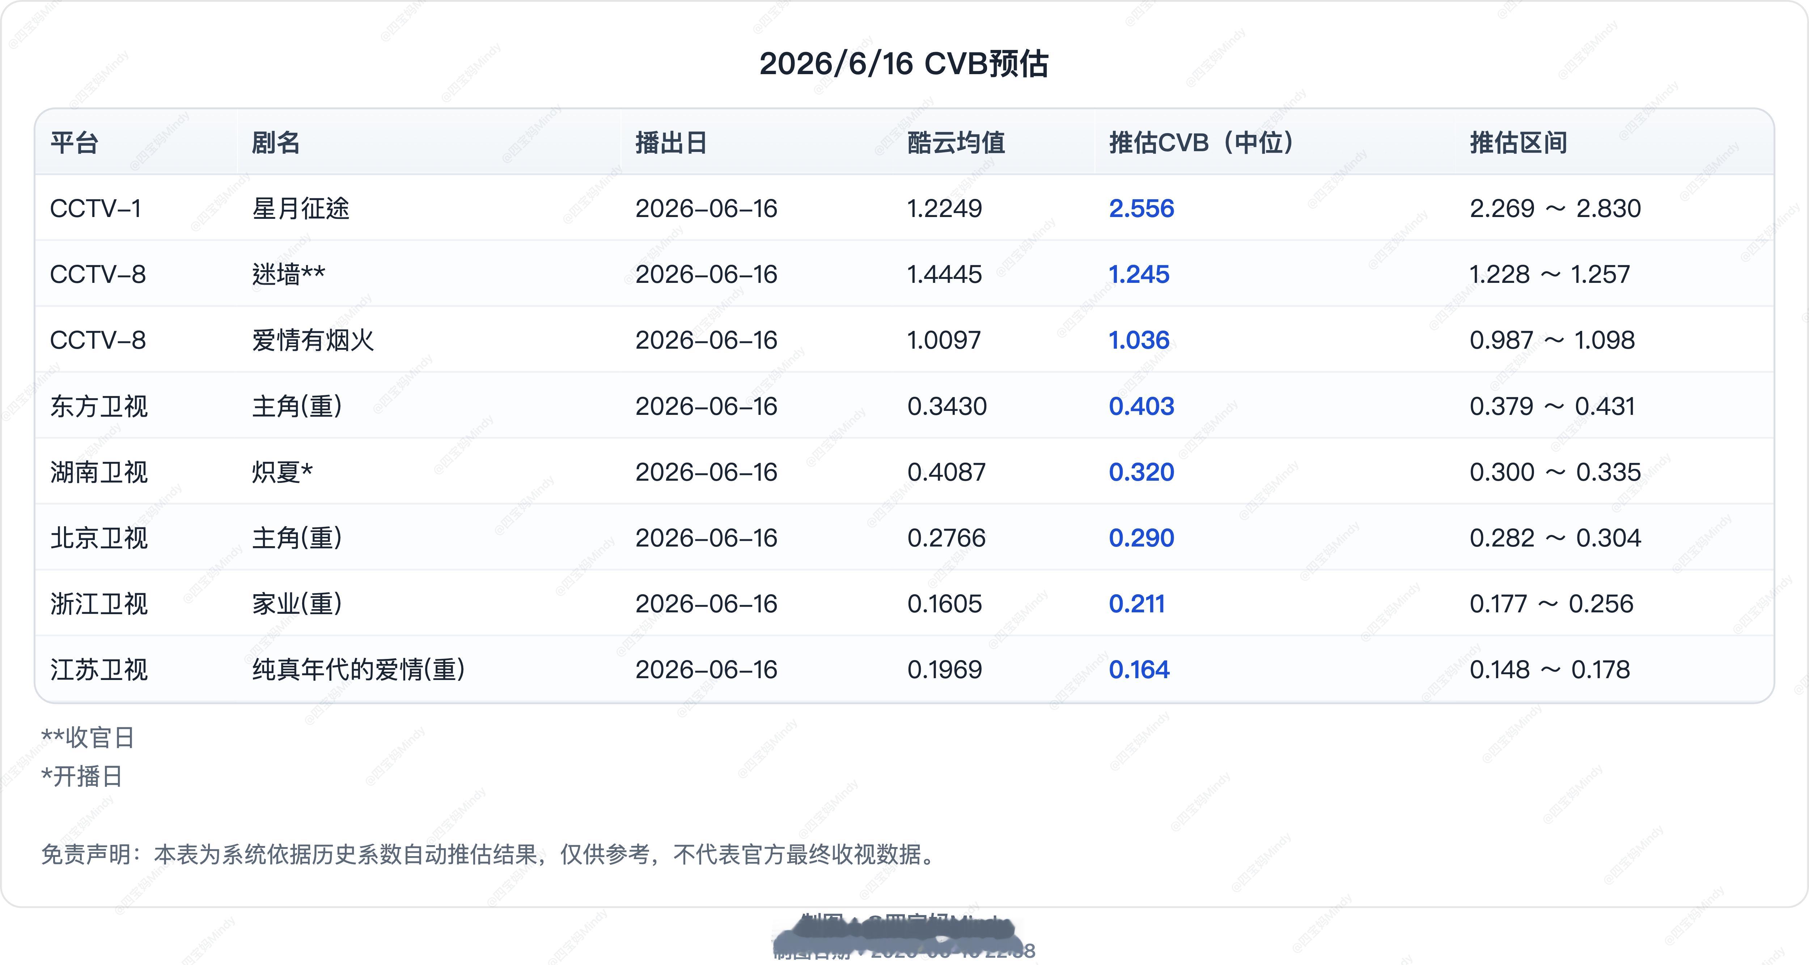
Task: Select the 免责声明 disclaimer line
Action: click(489, 854)
